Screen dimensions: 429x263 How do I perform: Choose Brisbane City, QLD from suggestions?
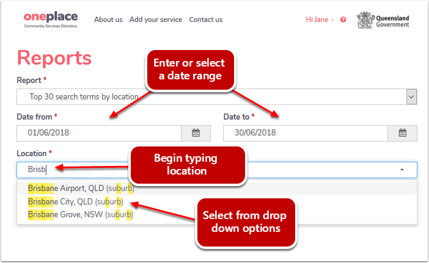217,201
